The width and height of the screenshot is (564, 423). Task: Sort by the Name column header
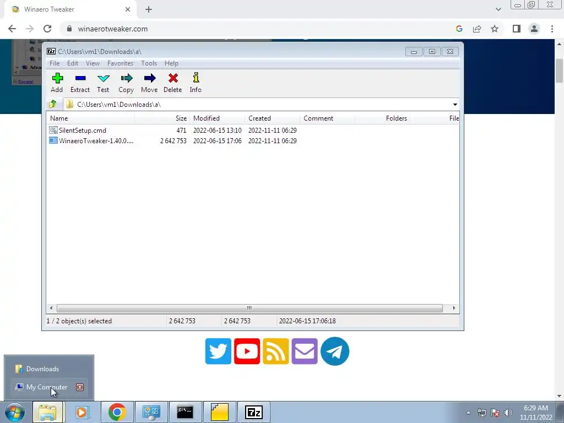point(91,118)
